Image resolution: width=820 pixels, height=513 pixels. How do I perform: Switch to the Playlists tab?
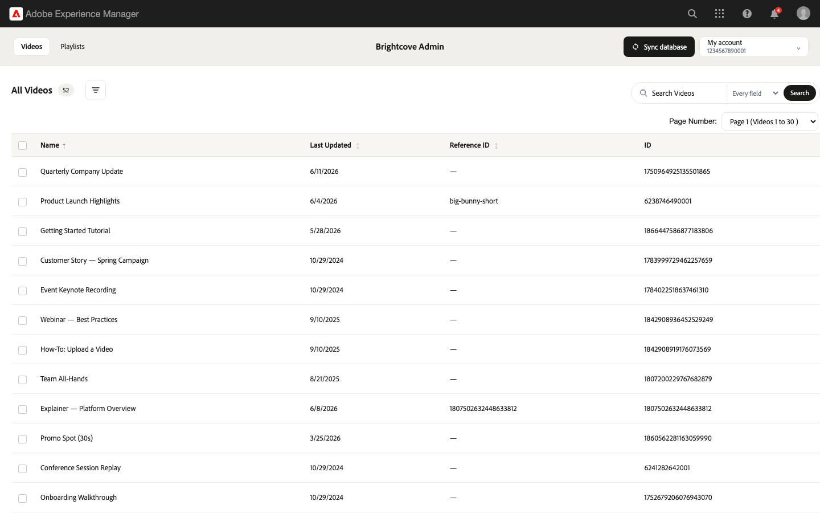pos(72,47)
